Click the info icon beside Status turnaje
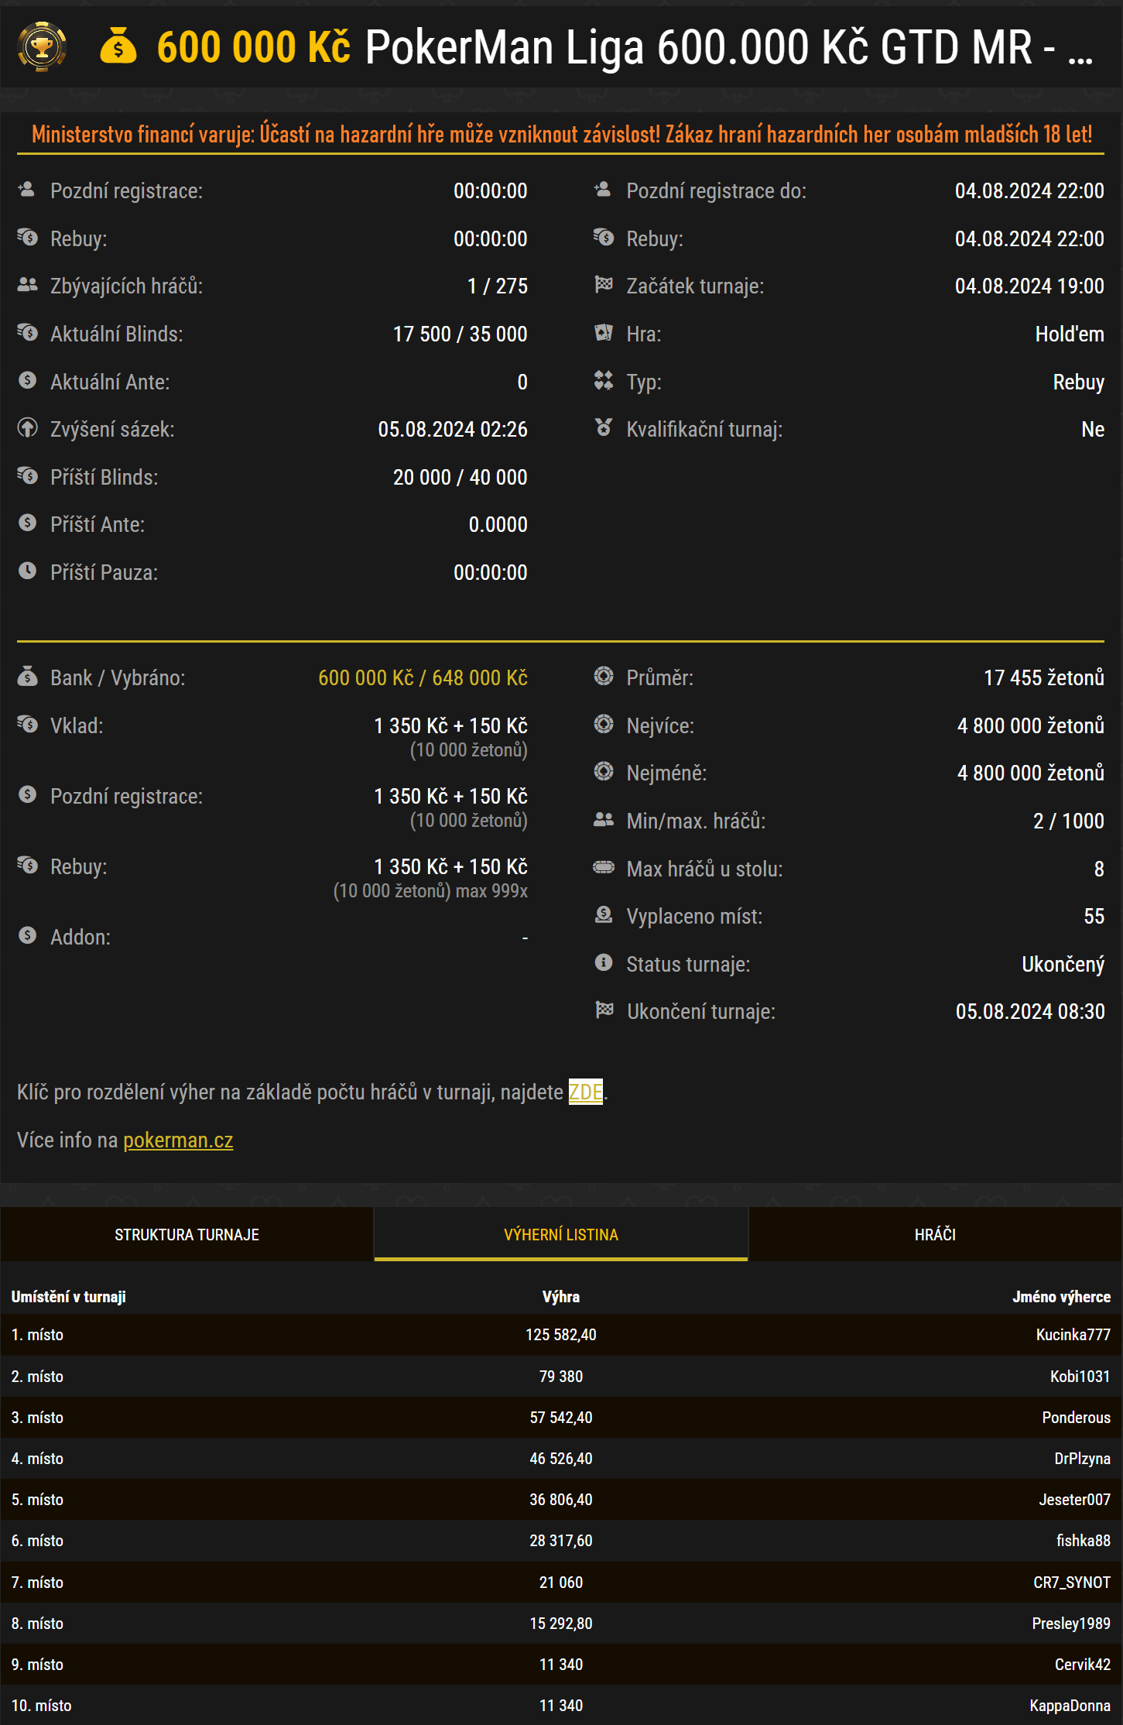Image resolution: width=1123 pixels, height=1725 pixels. tap(604, 962)
